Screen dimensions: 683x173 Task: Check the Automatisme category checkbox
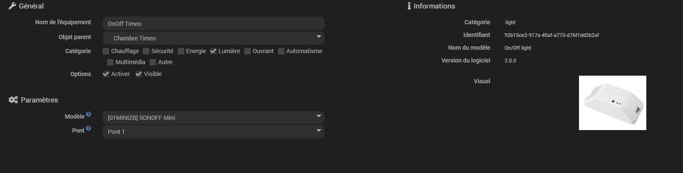coord(281,51)
